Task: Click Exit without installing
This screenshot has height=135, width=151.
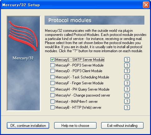Action: point(122,126)
